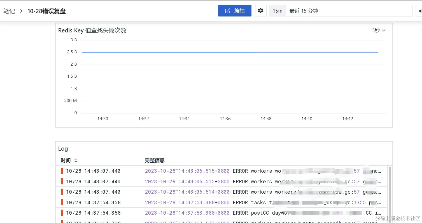
Task: Open the ERROR tasks log row
Action: pos(222,202)
